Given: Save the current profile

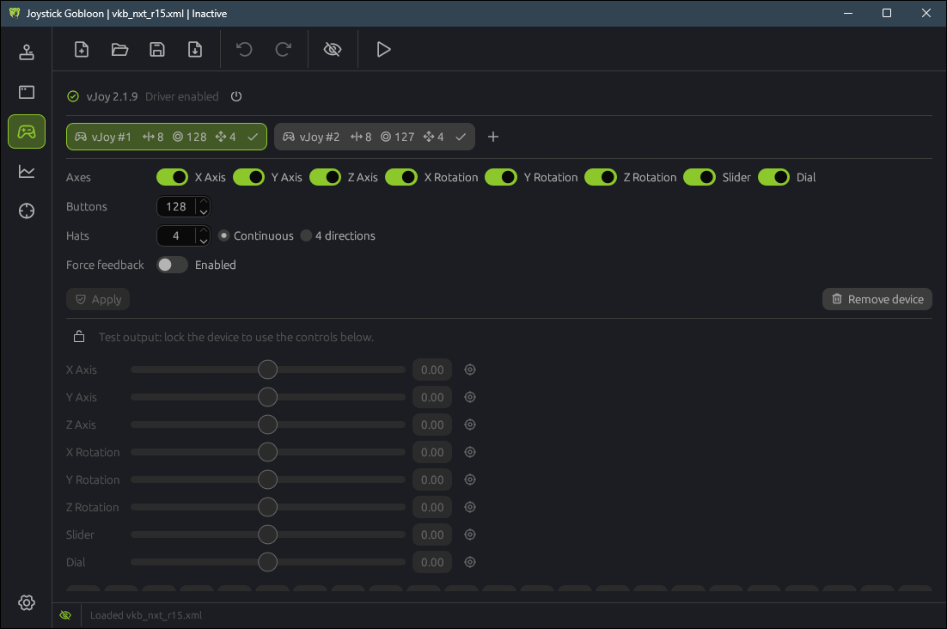Looking at the screenshot, I should point(157,50).
